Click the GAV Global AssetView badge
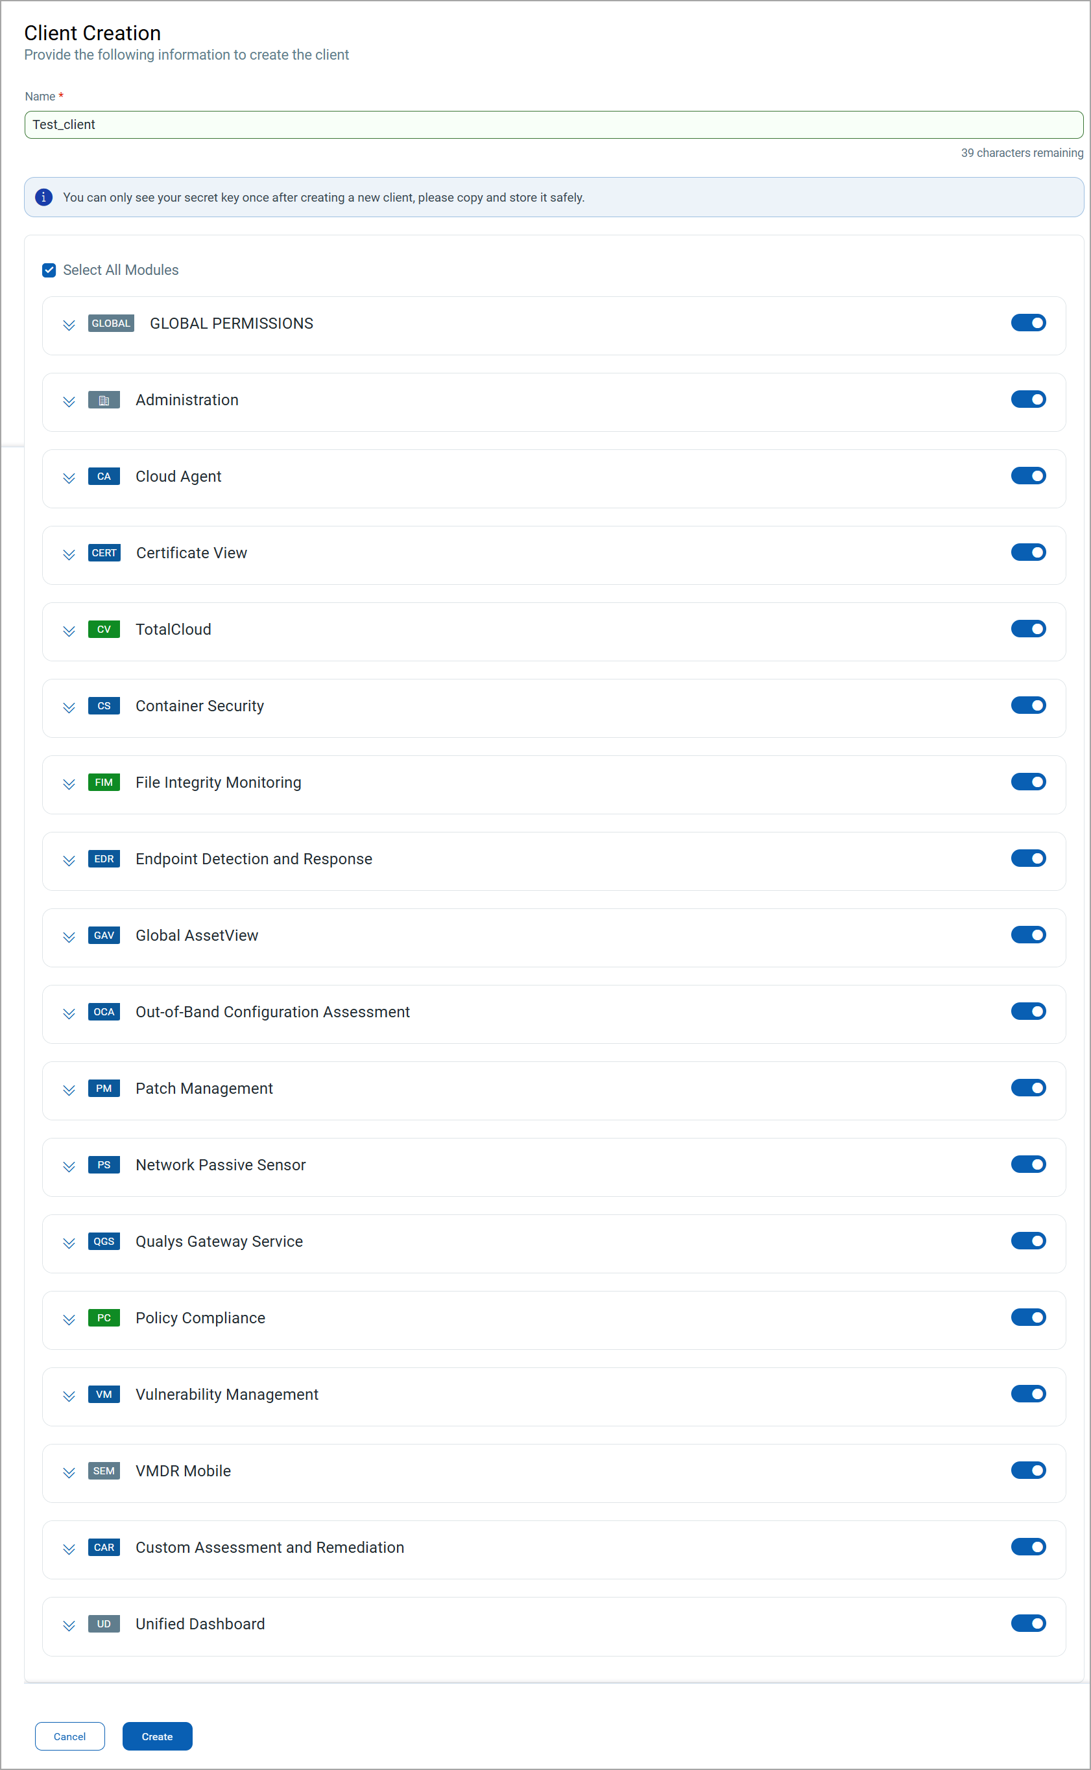Screen dimensions: 1091x1770 104,935
